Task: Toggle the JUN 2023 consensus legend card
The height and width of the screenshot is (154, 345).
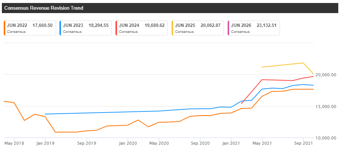Action: 86,28
